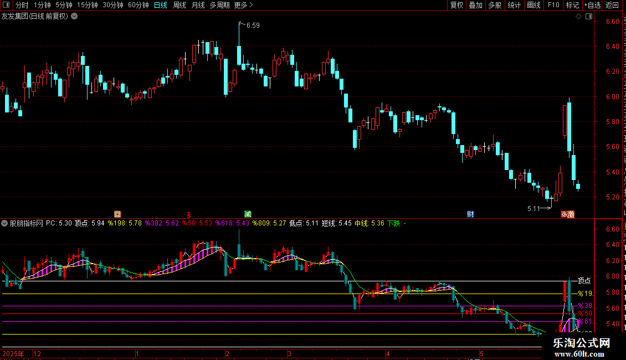Select the 60分钟 period
The image size is (626, 360).
(138, 5)
